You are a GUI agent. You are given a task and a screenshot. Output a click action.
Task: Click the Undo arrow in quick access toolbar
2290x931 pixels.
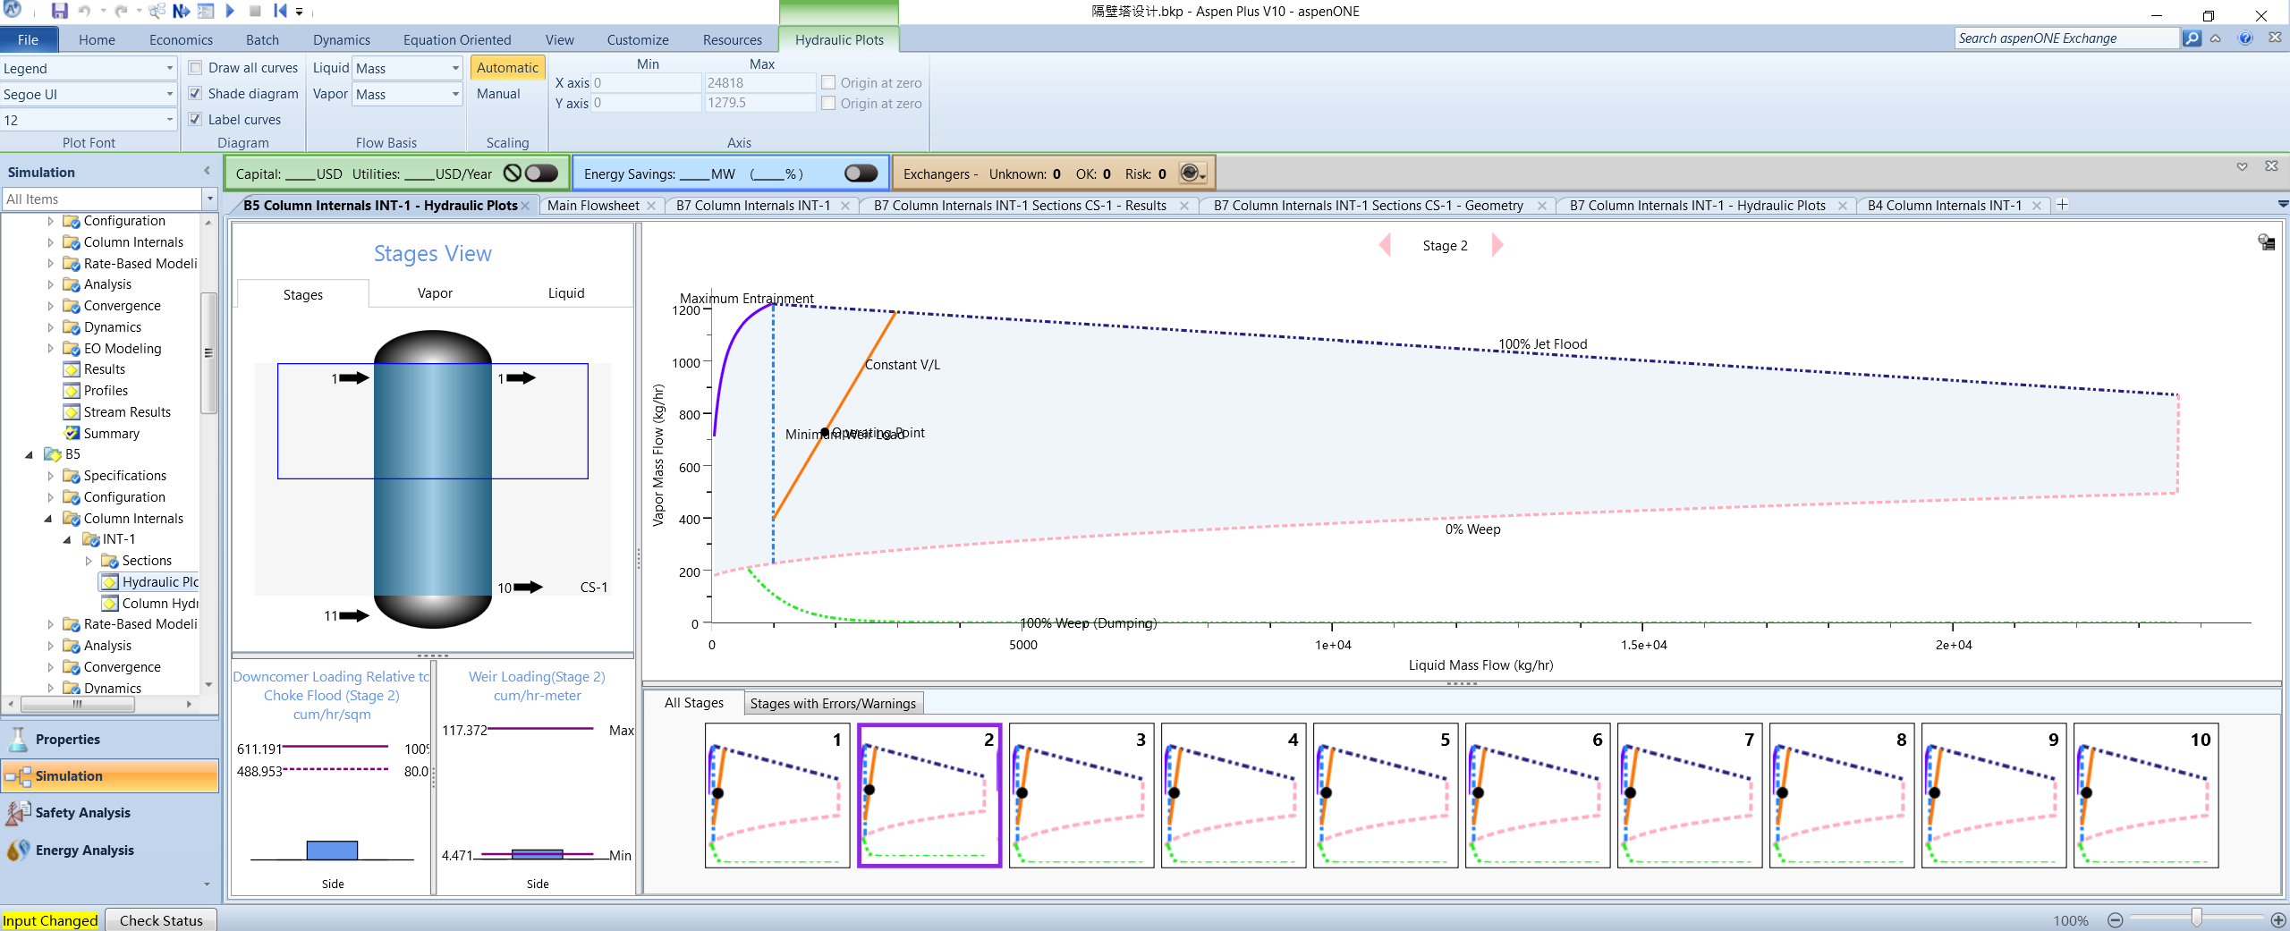tap(84, 11)
